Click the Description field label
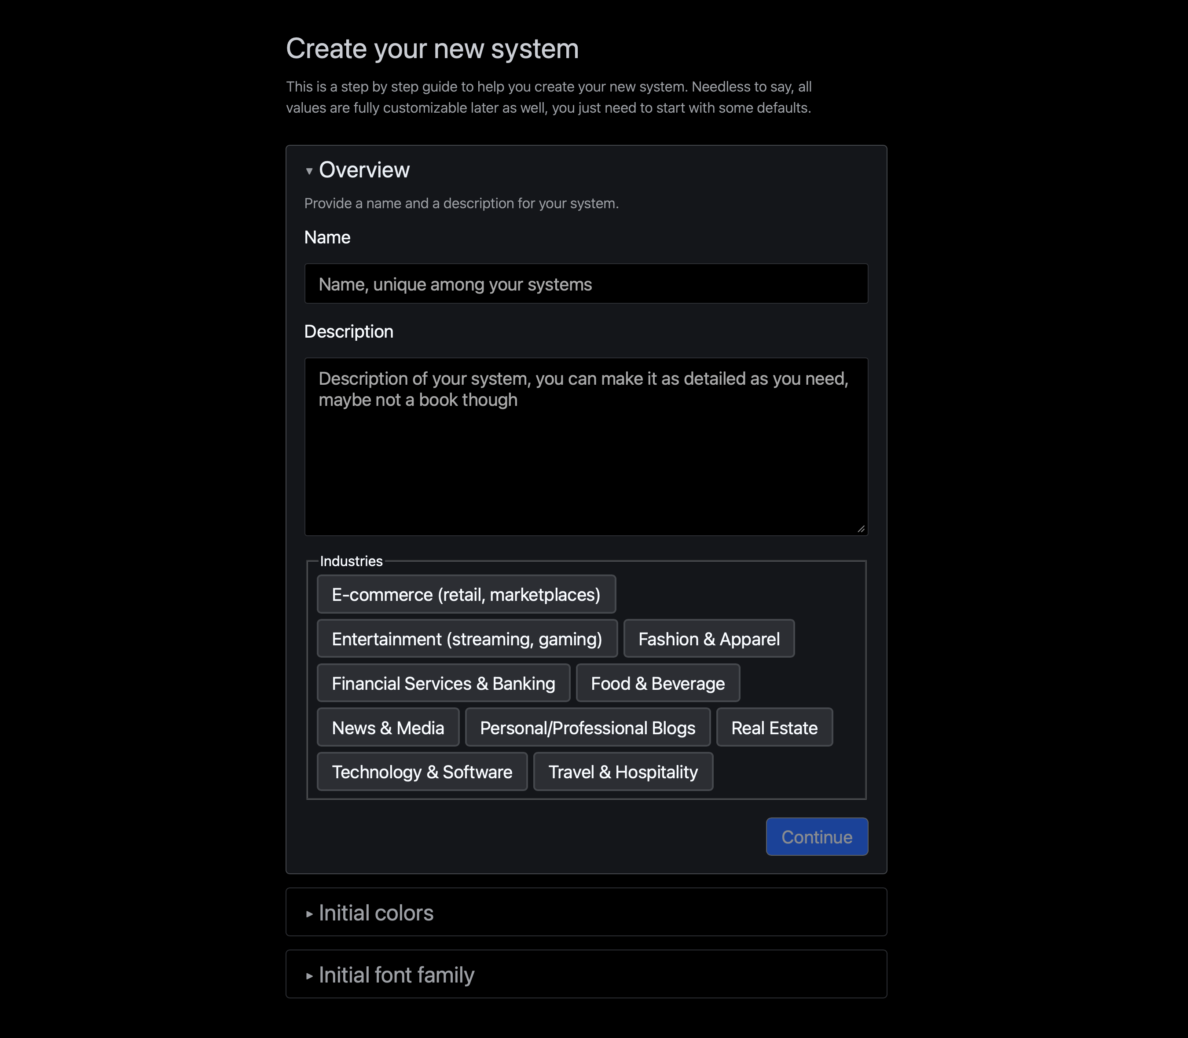This screenshot has width=1188, height=1038. [x=348, y=331]
